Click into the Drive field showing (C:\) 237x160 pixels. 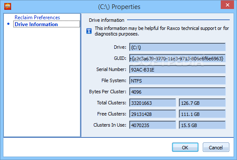[177, 47]
